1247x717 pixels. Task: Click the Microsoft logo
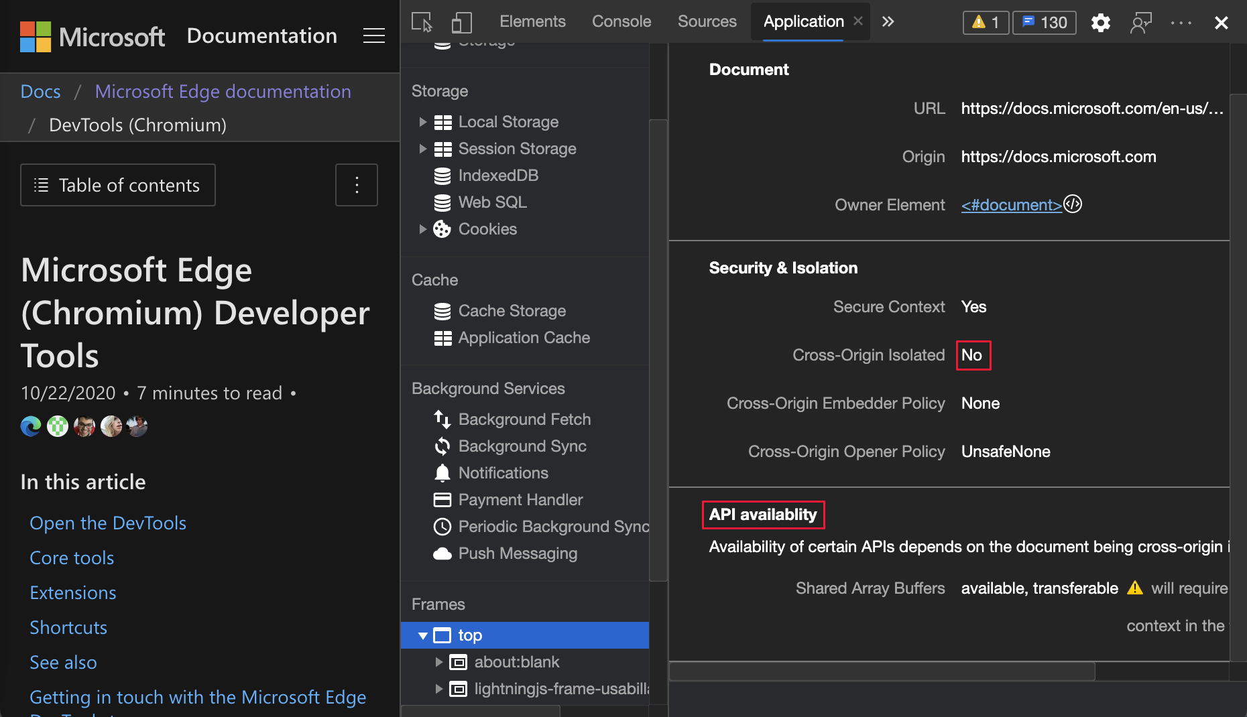click(x=92, y=36)
